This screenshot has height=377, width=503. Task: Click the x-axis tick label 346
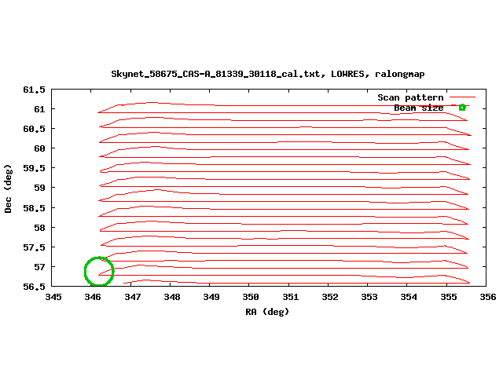(93, 297)
